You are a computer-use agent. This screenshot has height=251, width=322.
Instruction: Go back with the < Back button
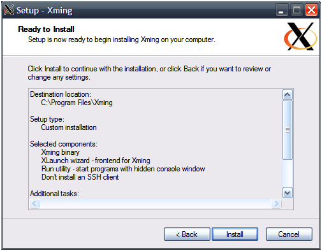coord(187,234)
